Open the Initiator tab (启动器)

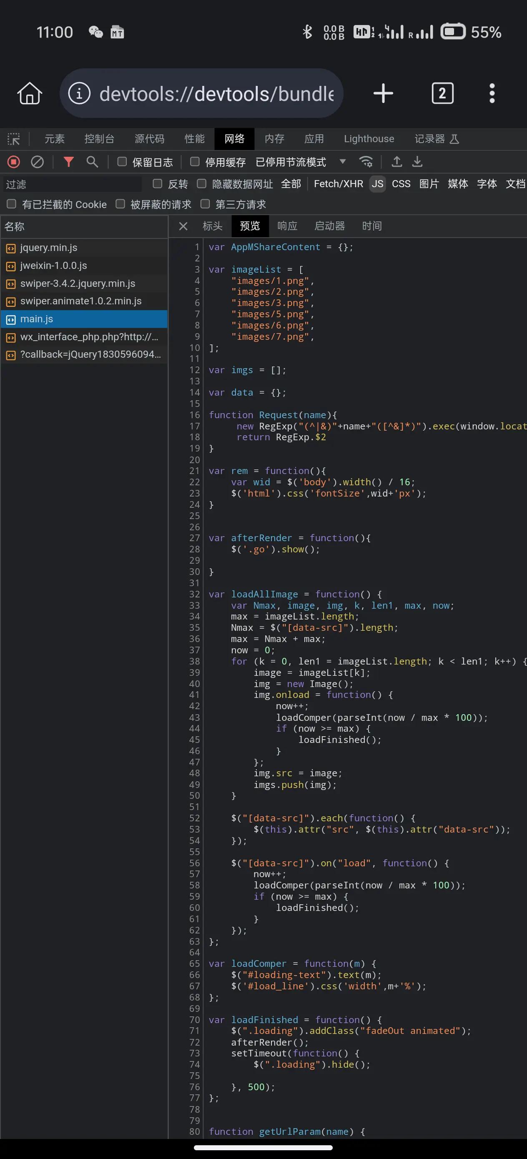(329, 226)
